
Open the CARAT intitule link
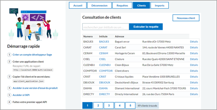pos(103,47)
